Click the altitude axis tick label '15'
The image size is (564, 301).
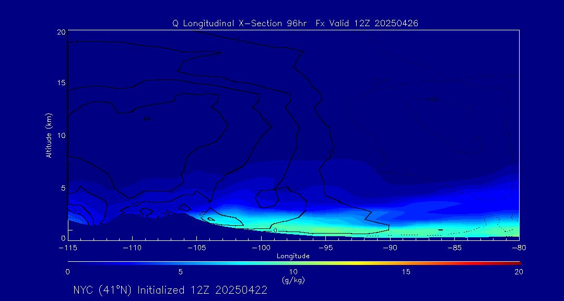62,83
